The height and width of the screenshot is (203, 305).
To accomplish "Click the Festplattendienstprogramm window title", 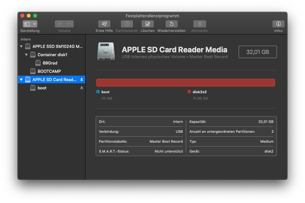I will [152, 16].
